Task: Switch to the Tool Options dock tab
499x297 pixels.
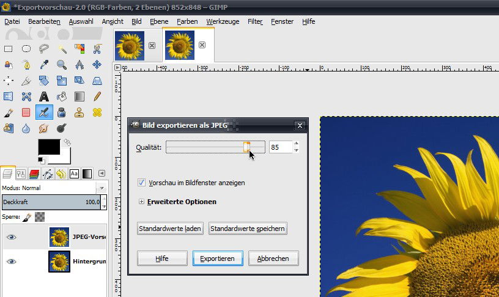Action: coord(21,174)
